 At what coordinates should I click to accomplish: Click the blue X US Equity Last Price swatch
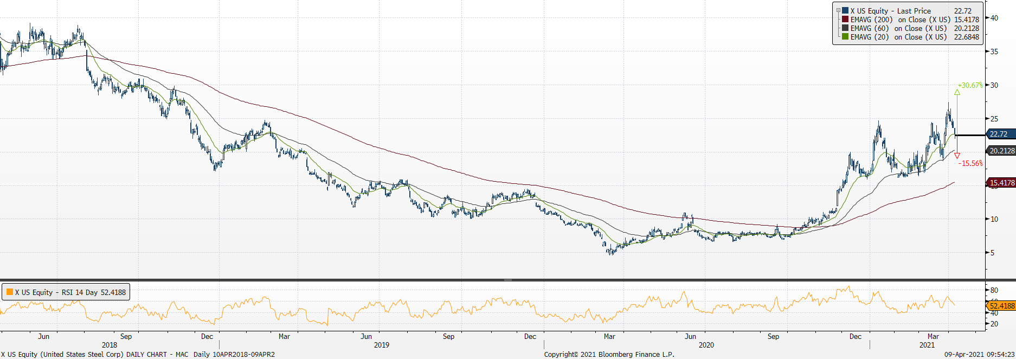845,11
